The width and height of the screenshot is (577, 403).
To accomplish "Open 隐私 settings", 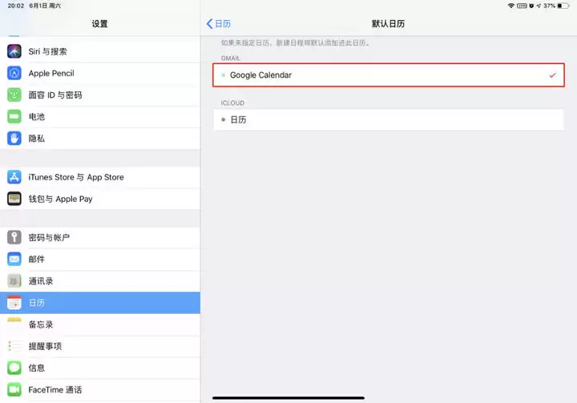I will (x=100, y=139).
